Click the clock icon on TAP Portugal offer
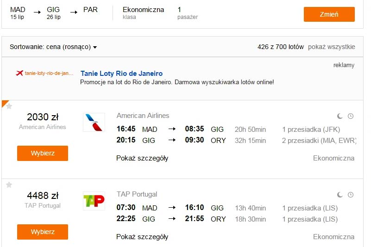371x247 pixels. click(x=351, y=195)
